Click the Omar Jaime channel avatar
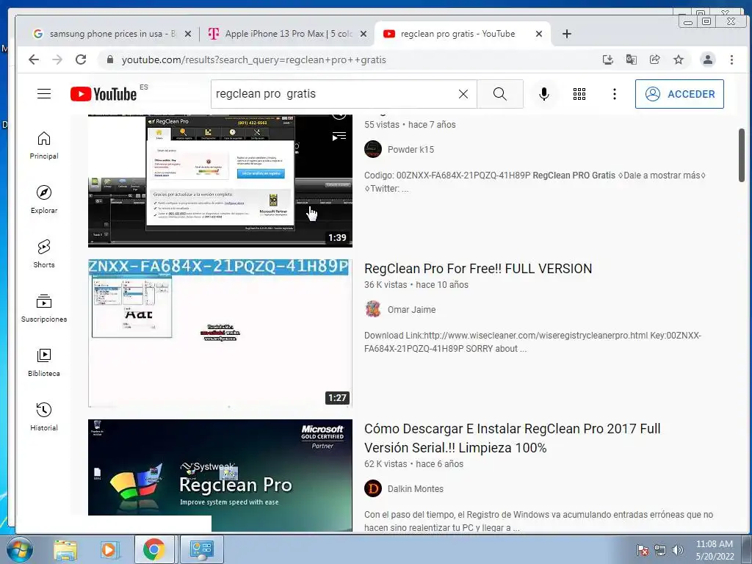 click(373, 309)
